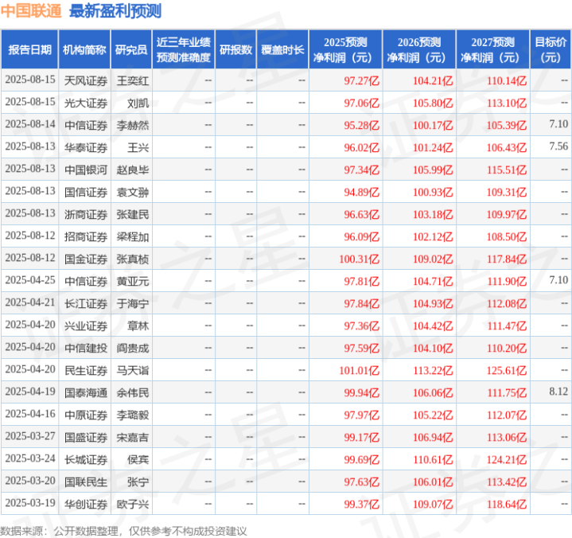The width and height of the screenshot is (572, 538).
Task: Click the 数据来源 footnote text
Action: 123,531
